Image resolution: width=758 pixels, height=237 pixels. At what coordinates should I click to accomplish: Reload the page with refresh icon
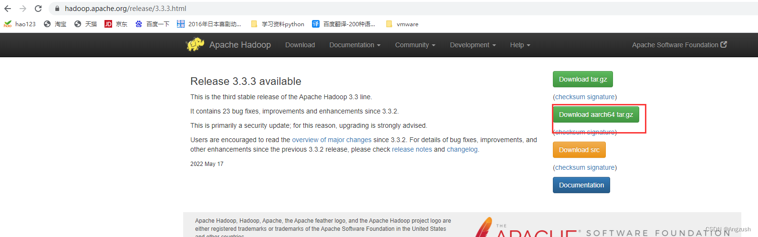click(38, 9)
